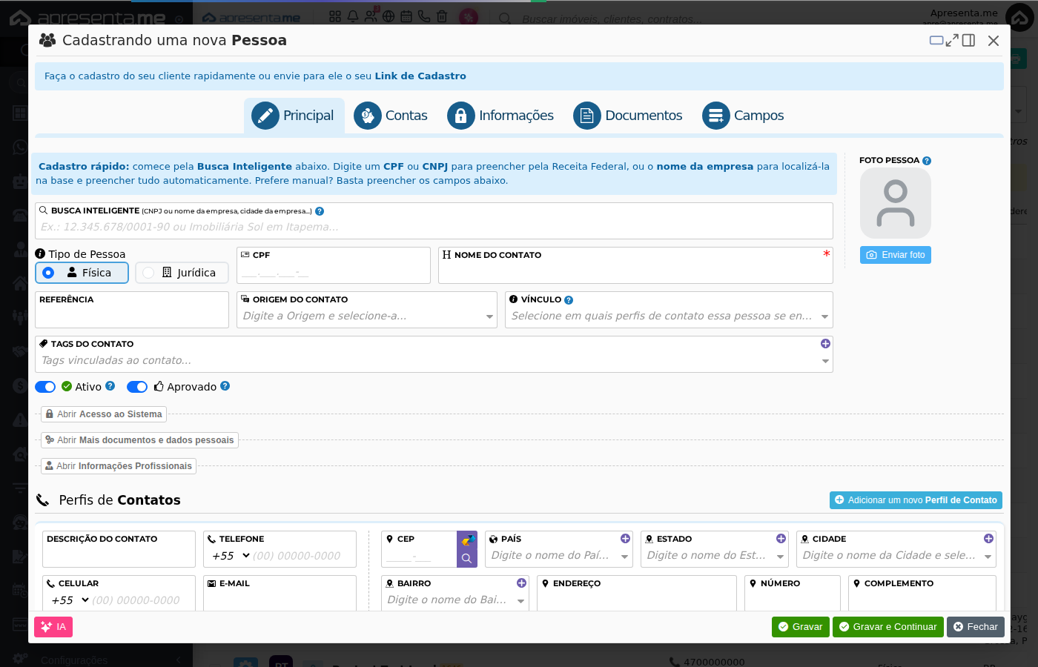Switch to the Contas tab
The height and width of the screenshot is (667, 1038).
(391, 116)
